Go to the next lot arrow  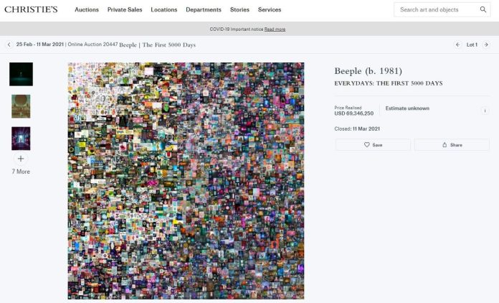click(x=486, y=45)
